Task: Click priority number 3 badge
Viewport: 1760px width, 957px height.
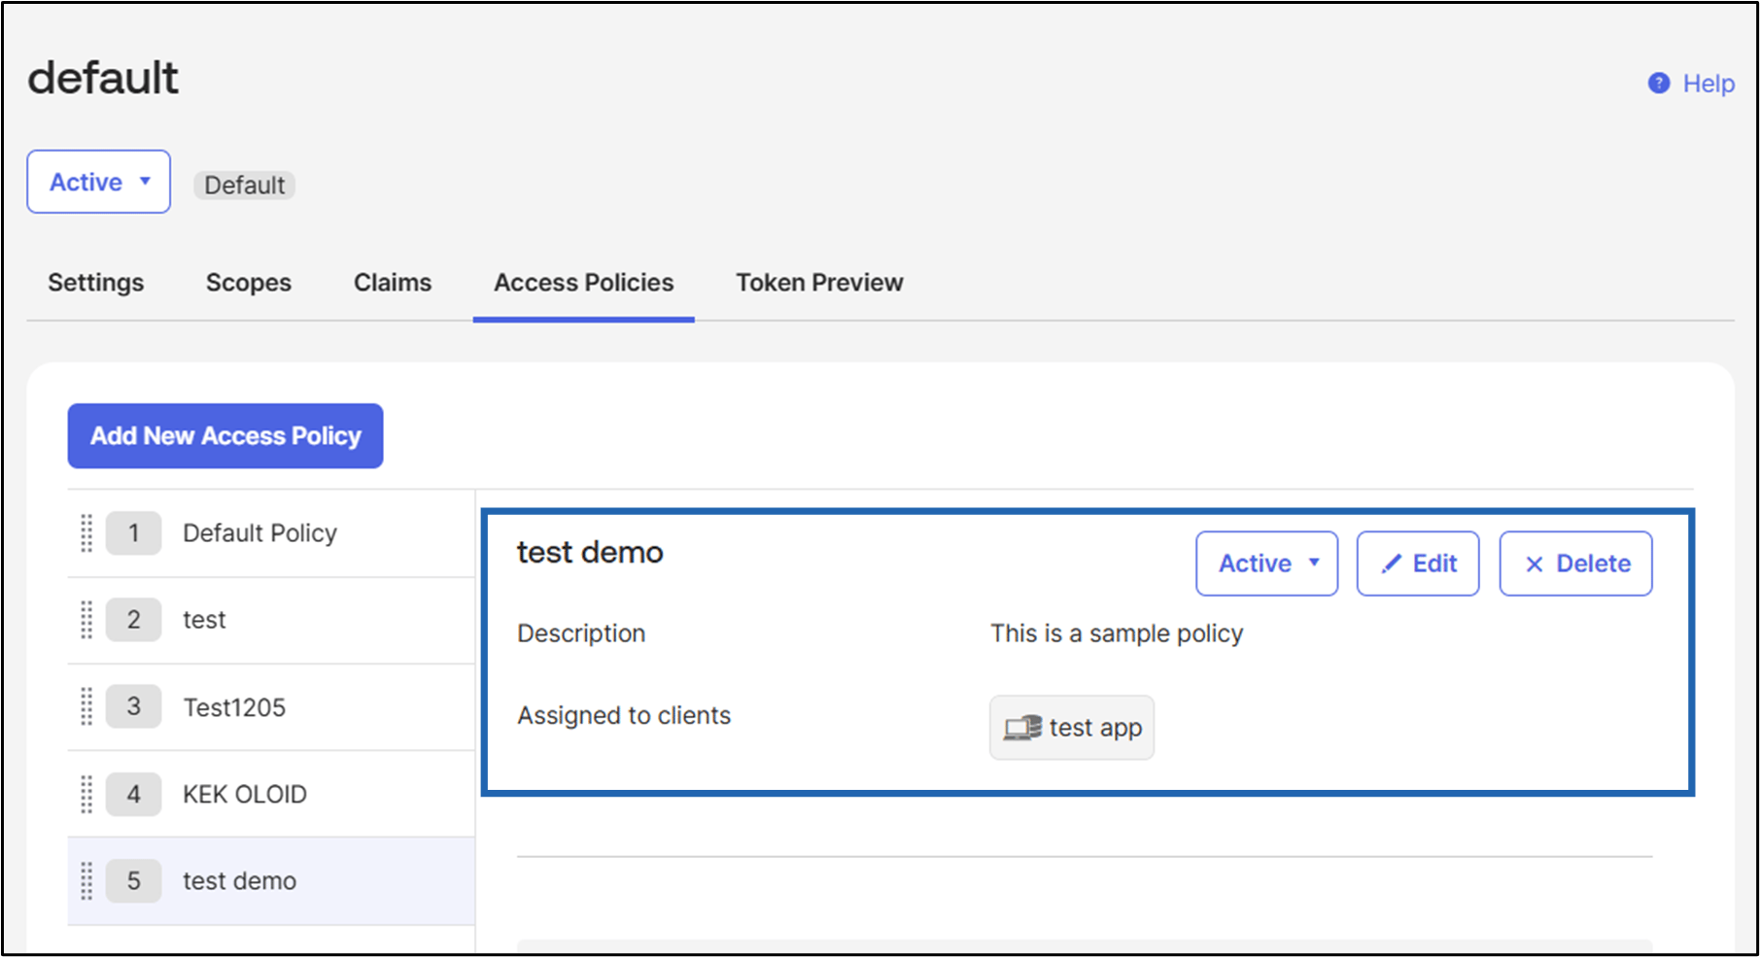Action: pyautogui.click(x=133, y=706)
